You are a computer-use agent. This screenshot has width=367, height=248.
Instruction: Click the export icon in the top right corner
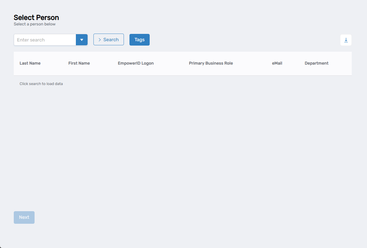pyautogui.click(x=346, y=40)
